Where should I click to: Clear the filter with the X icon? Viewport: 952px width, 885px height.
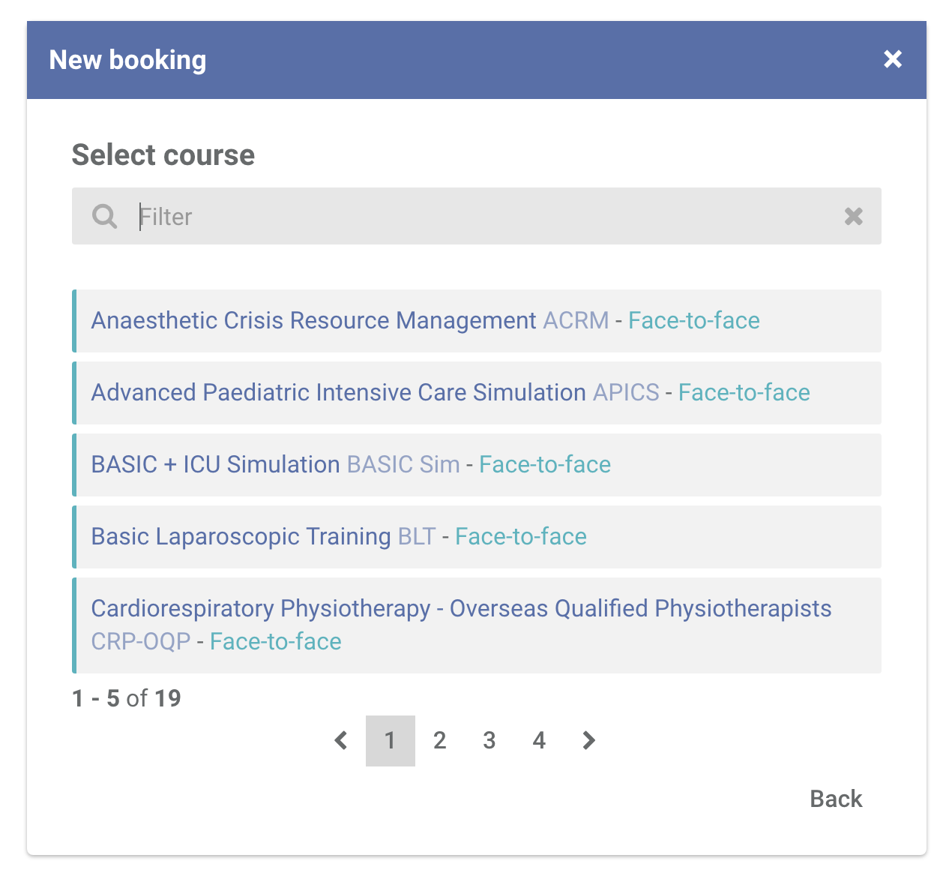[853, 216]
